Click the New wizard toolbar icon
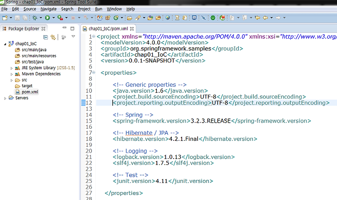The image size is (337, 200). point(5,18)
